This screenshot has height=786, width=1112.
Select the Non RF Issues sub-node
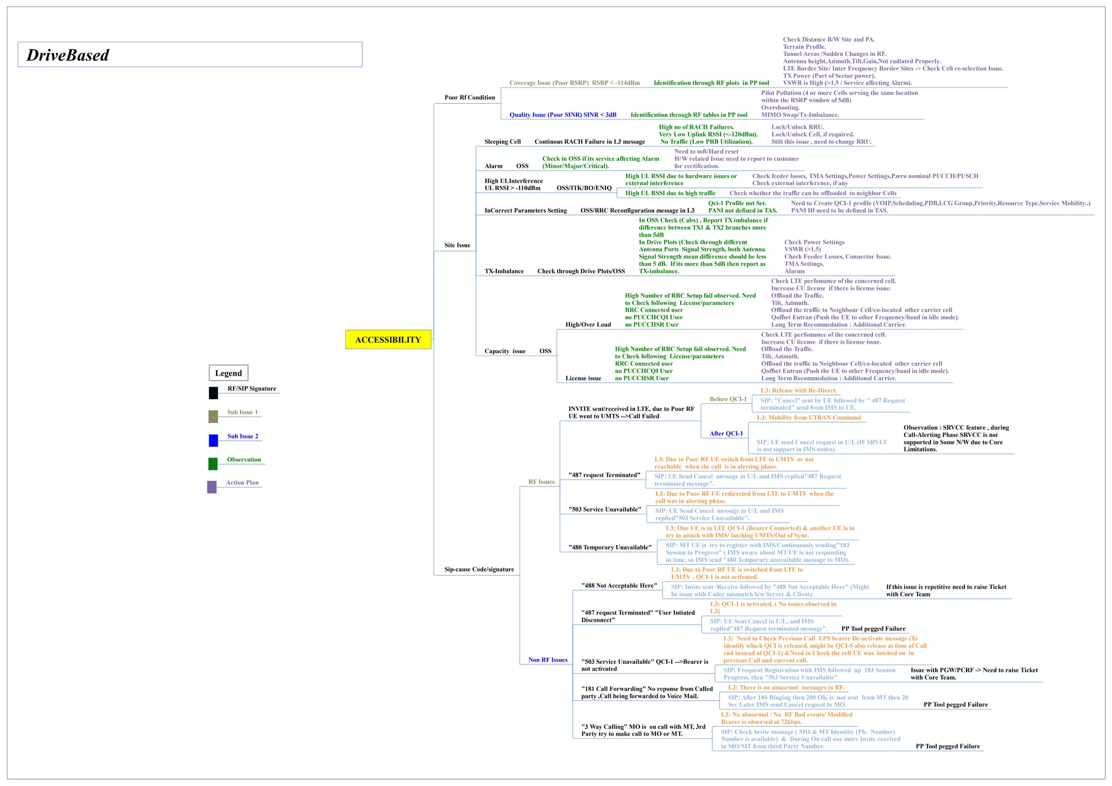(547, 660)
